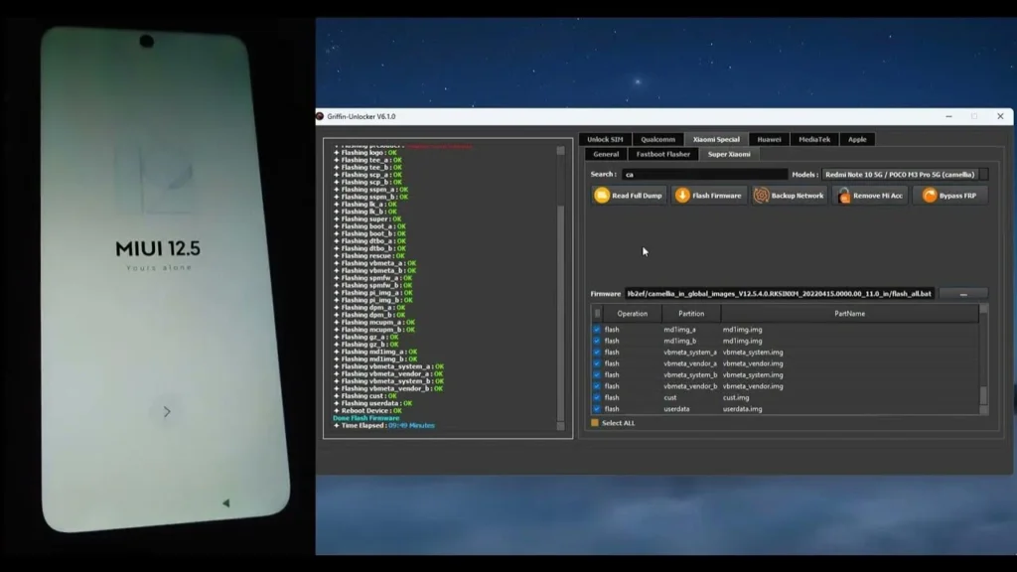Click the Remove Mi Acc lock icon

coord(844,196)
